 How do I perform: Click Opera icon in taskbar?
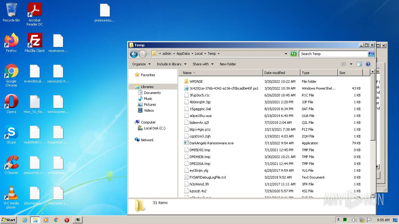click(x=67, y=220)
